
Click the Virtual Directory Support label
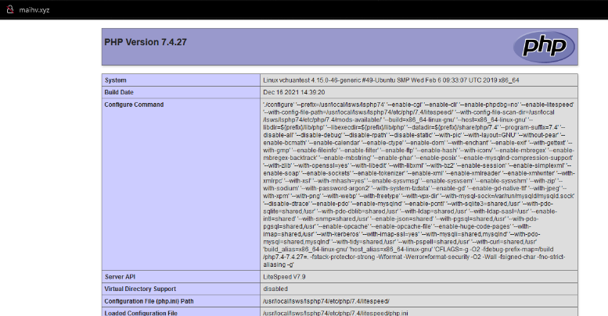(140, 289)
